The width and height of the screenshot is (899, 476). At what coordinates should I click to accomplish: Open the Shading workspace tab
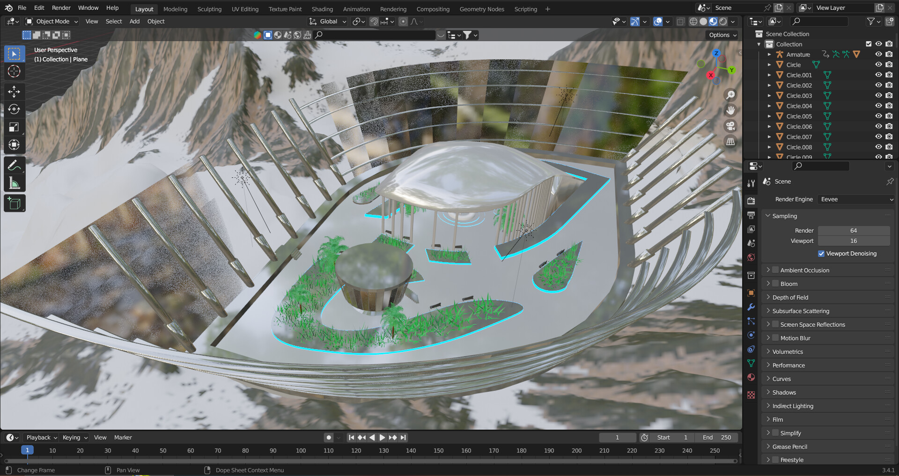322,9
